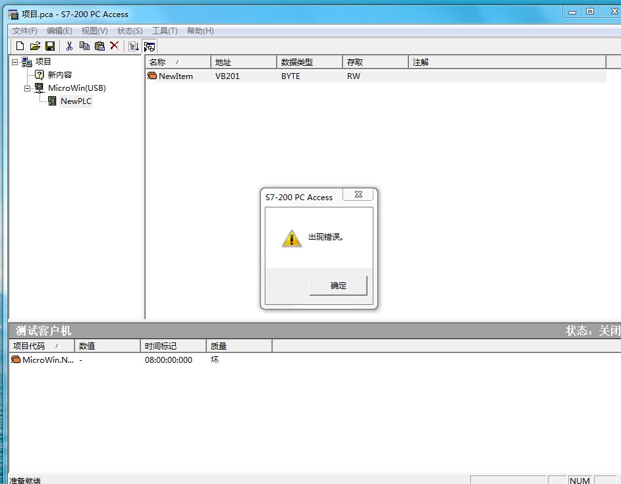Click the 时间标记 column header
Viewport: 621px width, 484px height.
tap(173, 346)
